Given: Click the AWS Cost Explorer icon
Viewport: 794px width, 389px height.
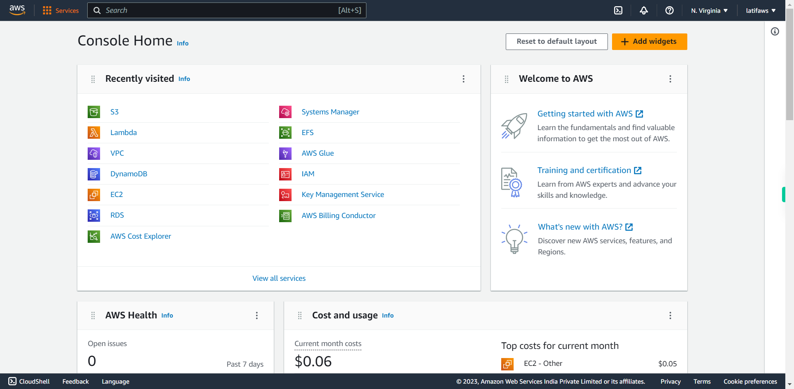Looking at the screenshot, I should (x=94, y=236).
